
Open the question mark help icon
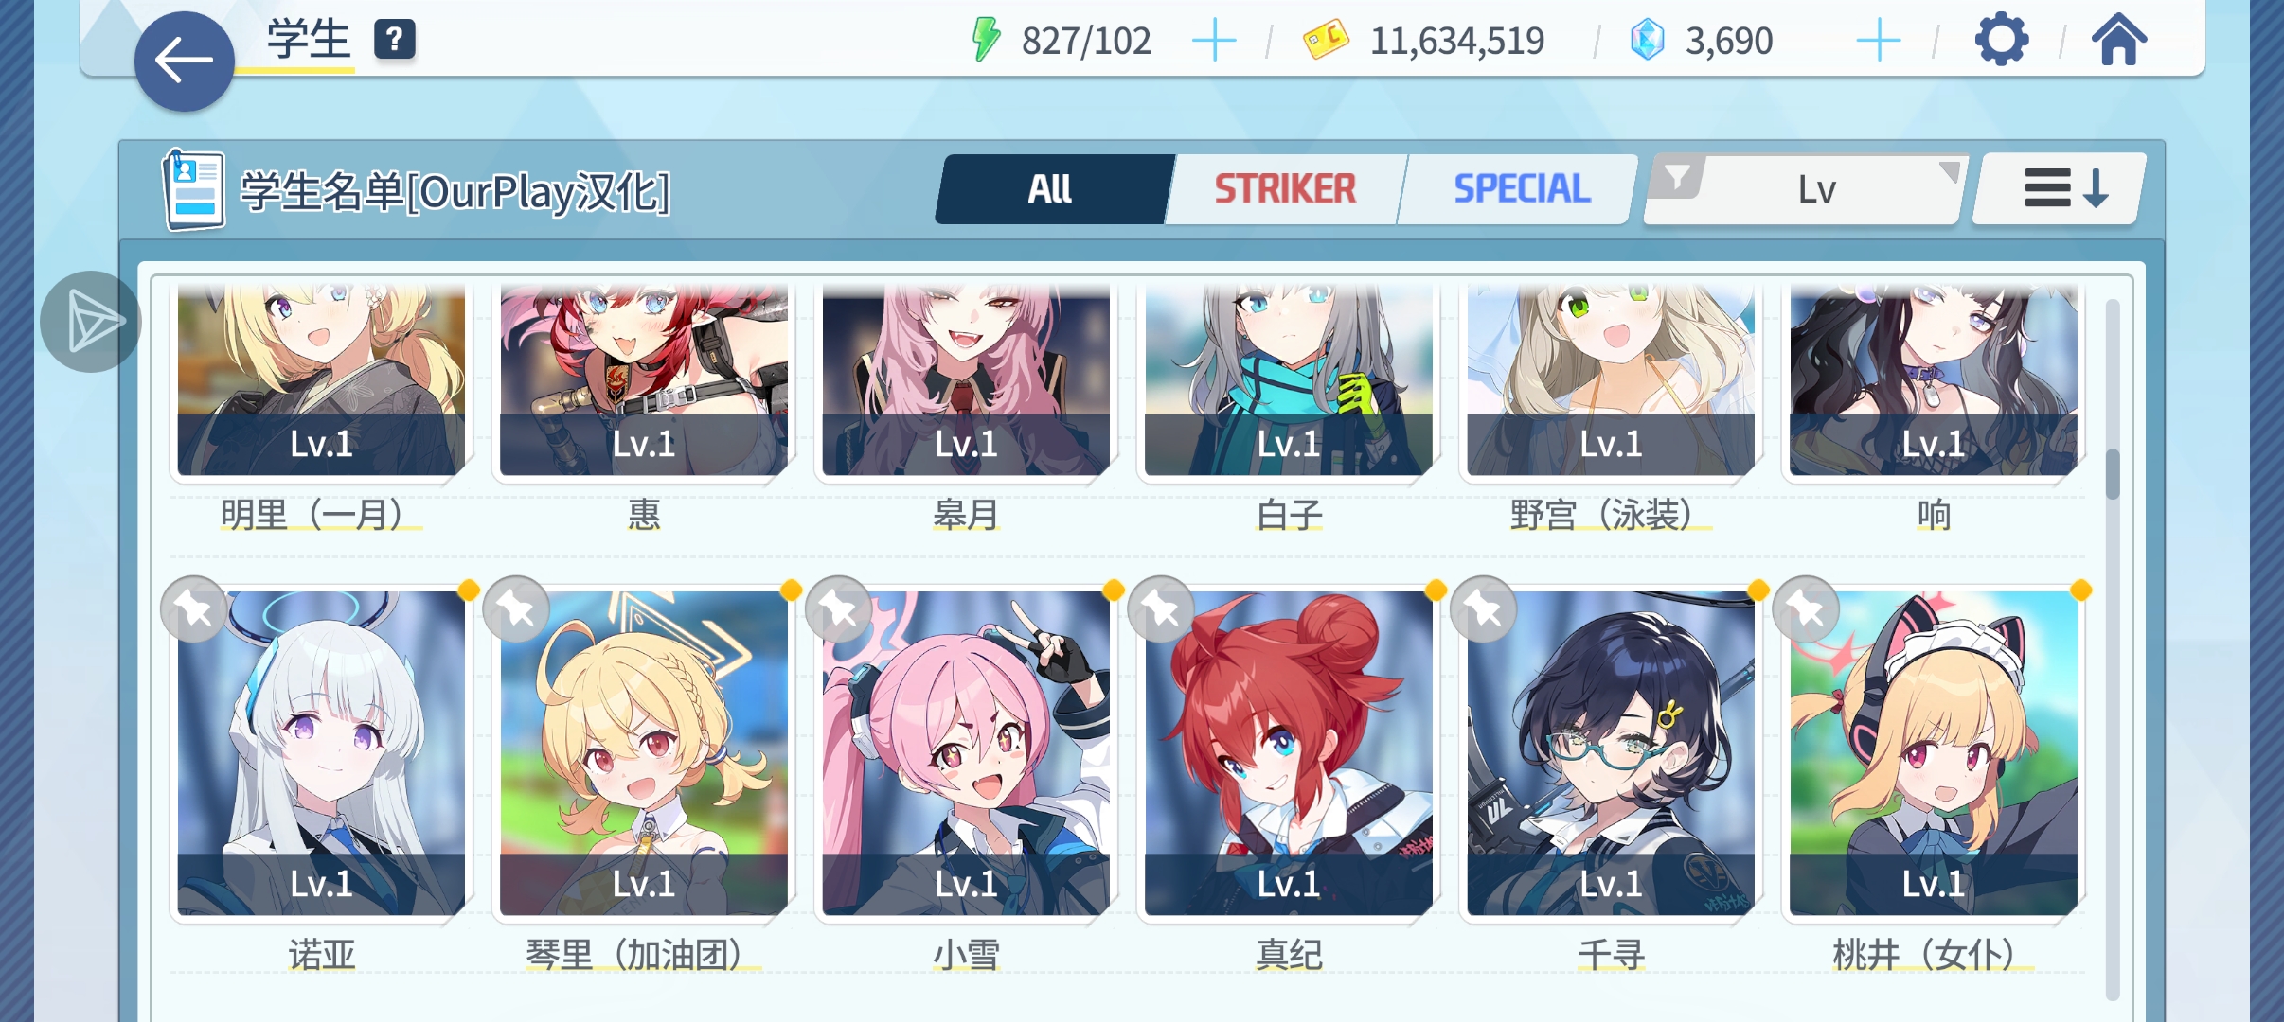point(395,40)
